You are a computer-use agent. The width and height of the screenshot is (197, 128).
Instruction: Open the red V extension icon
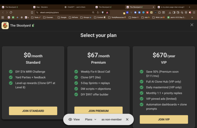pyautogui.click(x=147, y=12)
